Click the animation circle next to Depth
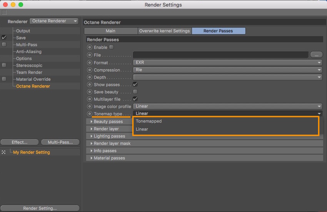 [x=90, y=77]
